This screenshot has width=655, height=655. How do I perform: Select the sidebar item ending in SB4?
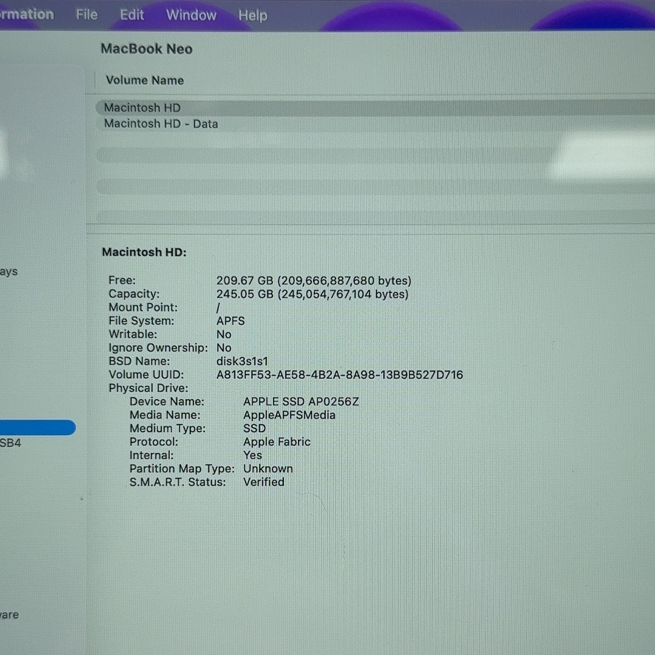pos(10,443)
